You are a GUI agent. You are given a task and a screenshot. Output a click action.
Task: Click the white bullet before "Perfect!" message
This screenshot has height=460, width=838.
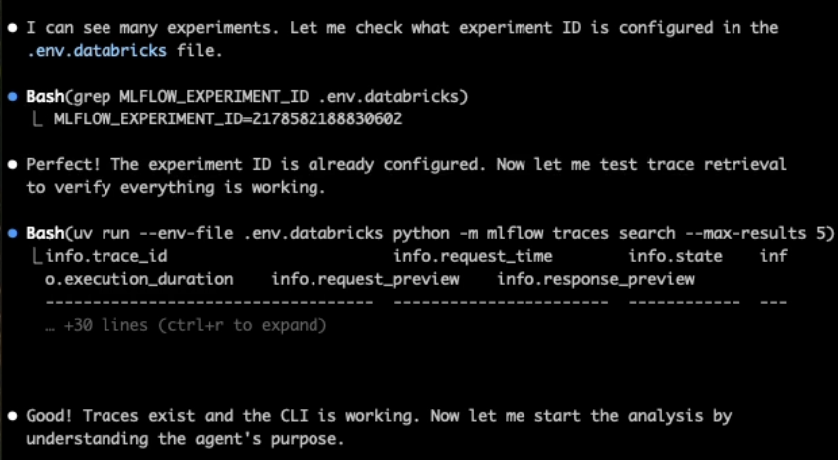tap(12, 164)
